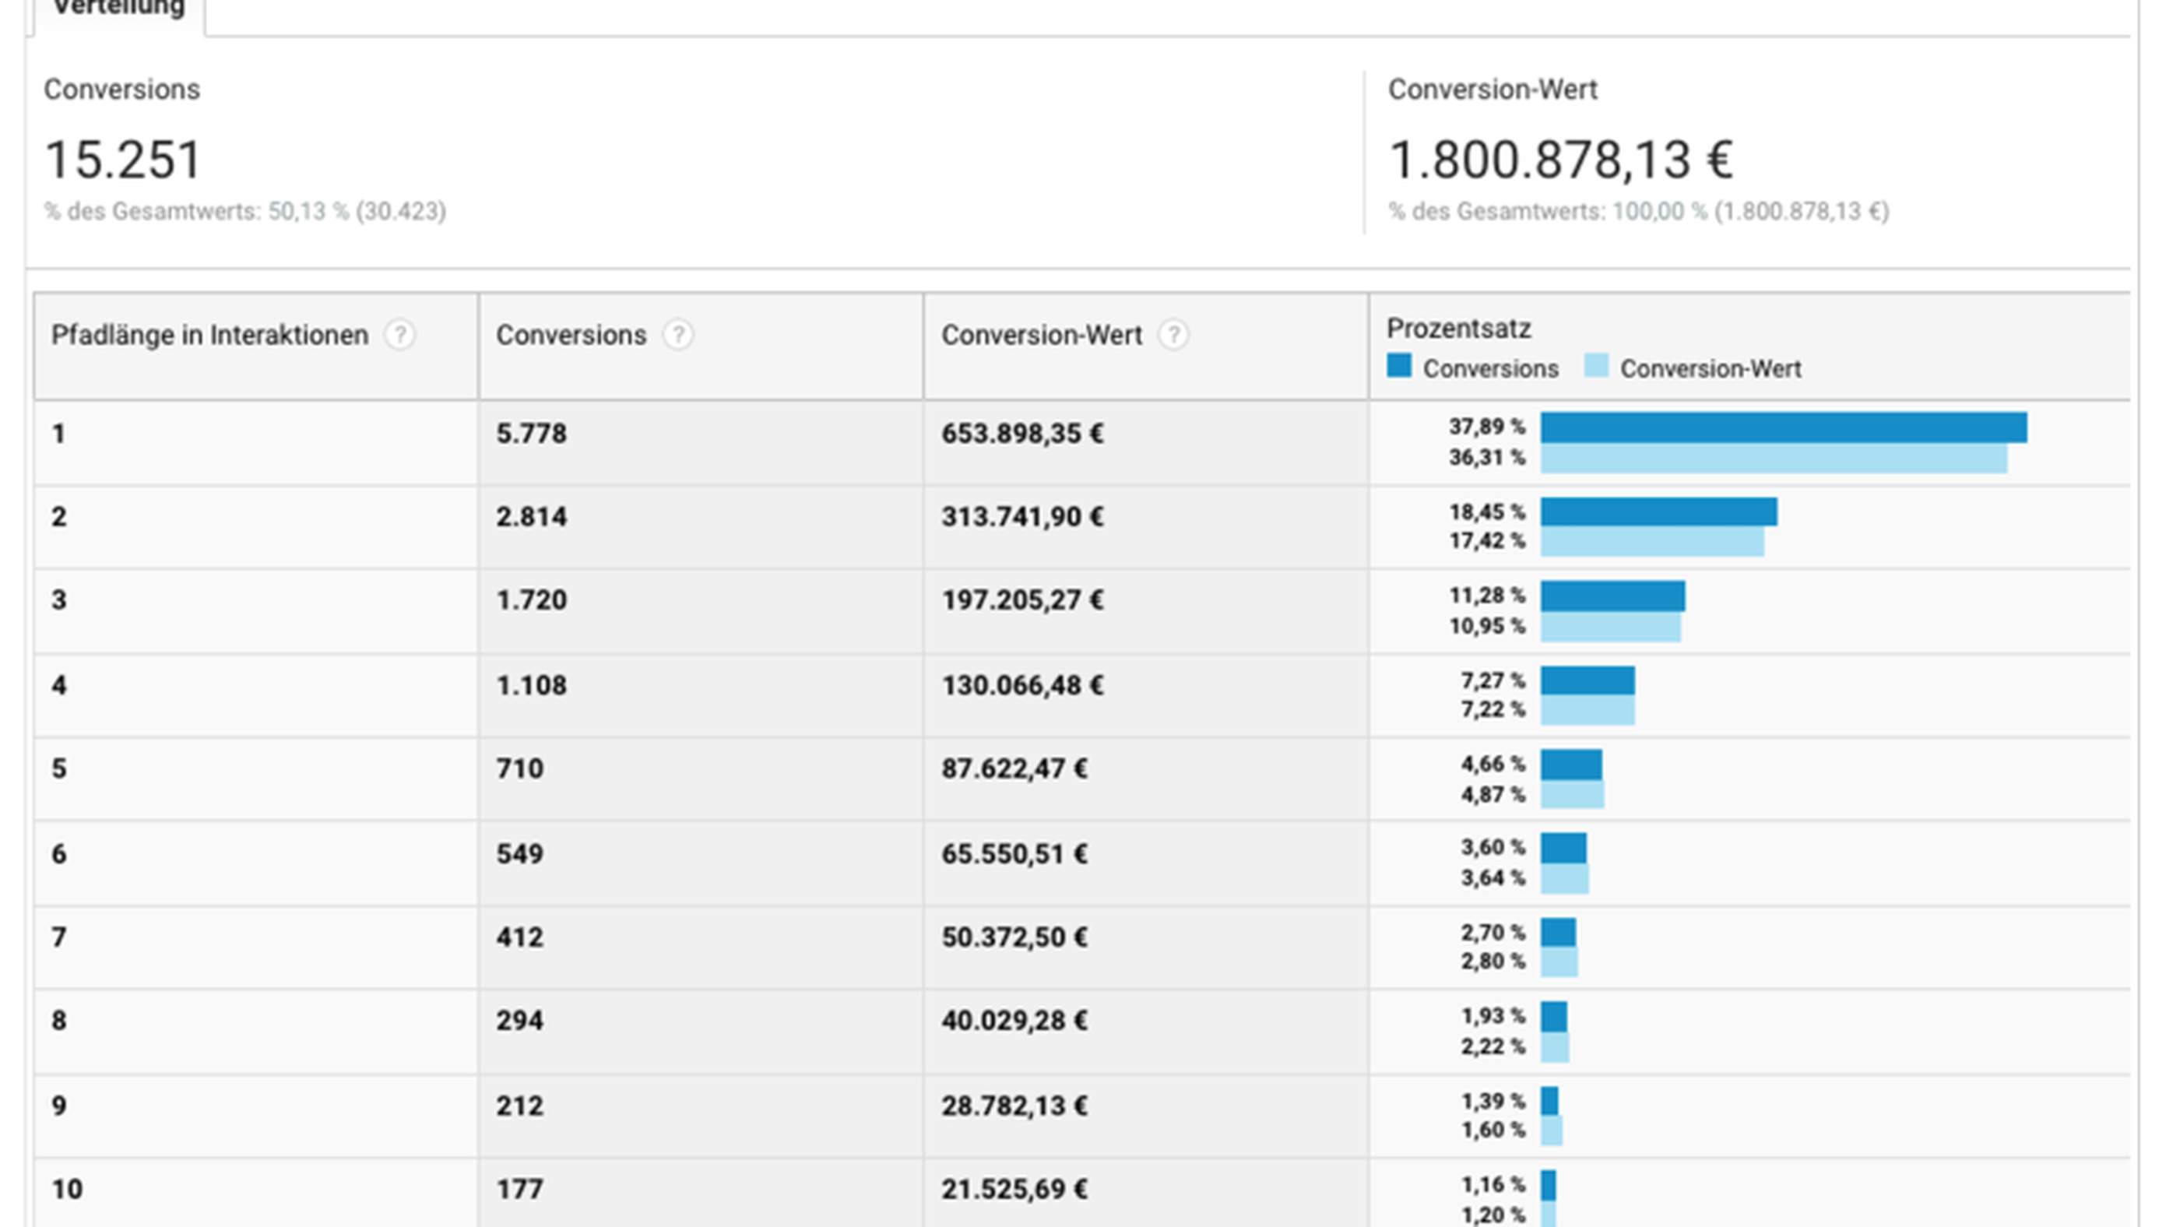
Task: Click the light blue Conversion-Wert legend square
Action: pos(1595,368)
